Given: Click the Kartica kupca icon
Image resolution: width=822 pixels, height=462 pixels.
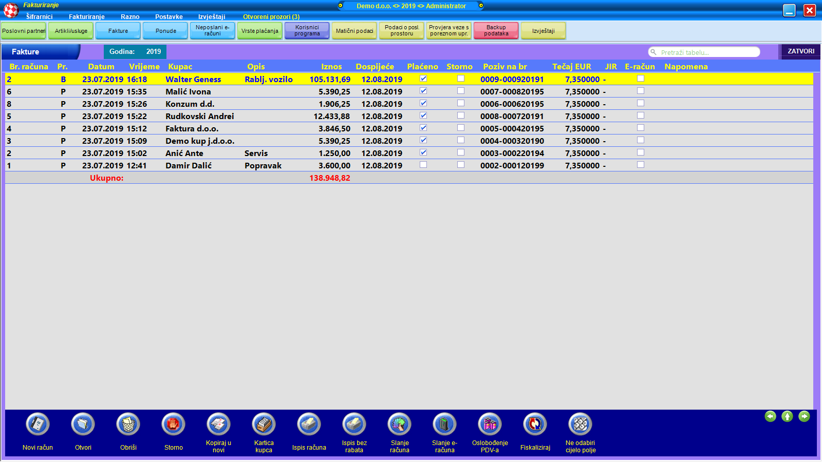Looking at the screenshot, I should tap(264, 425).
